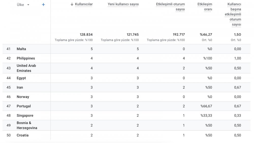
Task: Click the Iran country entry
Action: point(20,87)
